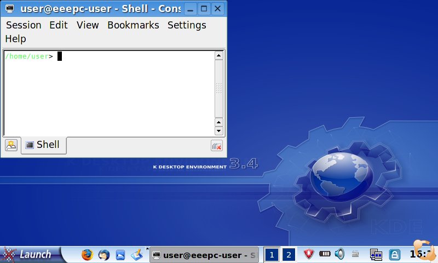
Task: Close the current session tab via icon
Action: coord(216,146)
